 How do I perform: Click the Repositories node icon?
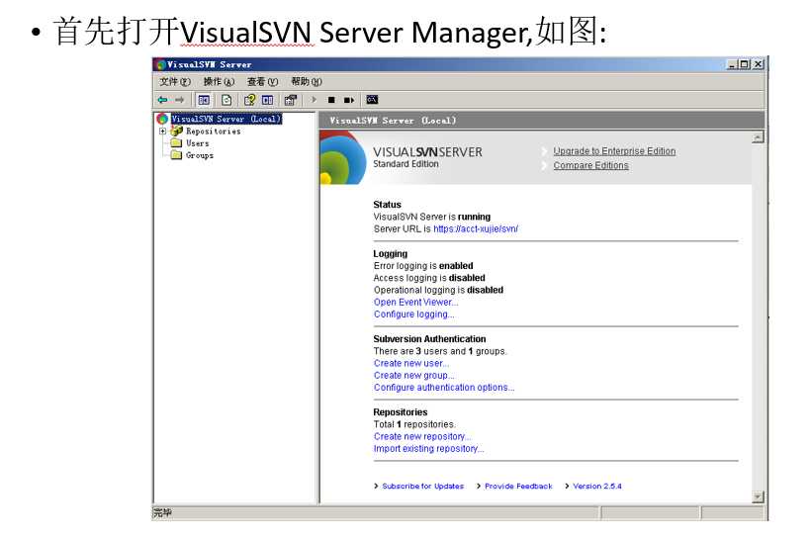click(x=177, y=131)
